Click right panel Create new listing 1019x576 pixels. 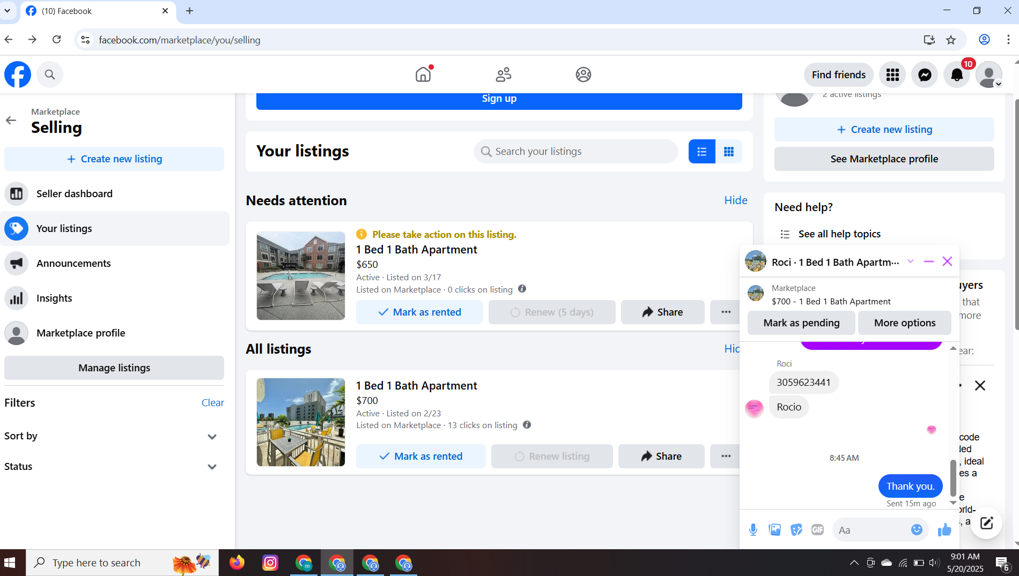(884, 130)
